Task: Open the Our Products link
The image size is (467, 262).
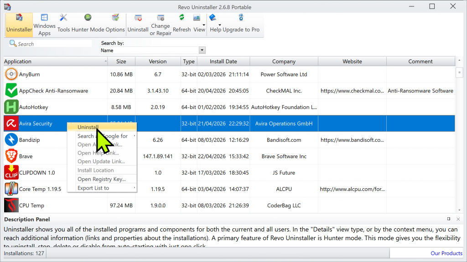Action: [446, 253]
